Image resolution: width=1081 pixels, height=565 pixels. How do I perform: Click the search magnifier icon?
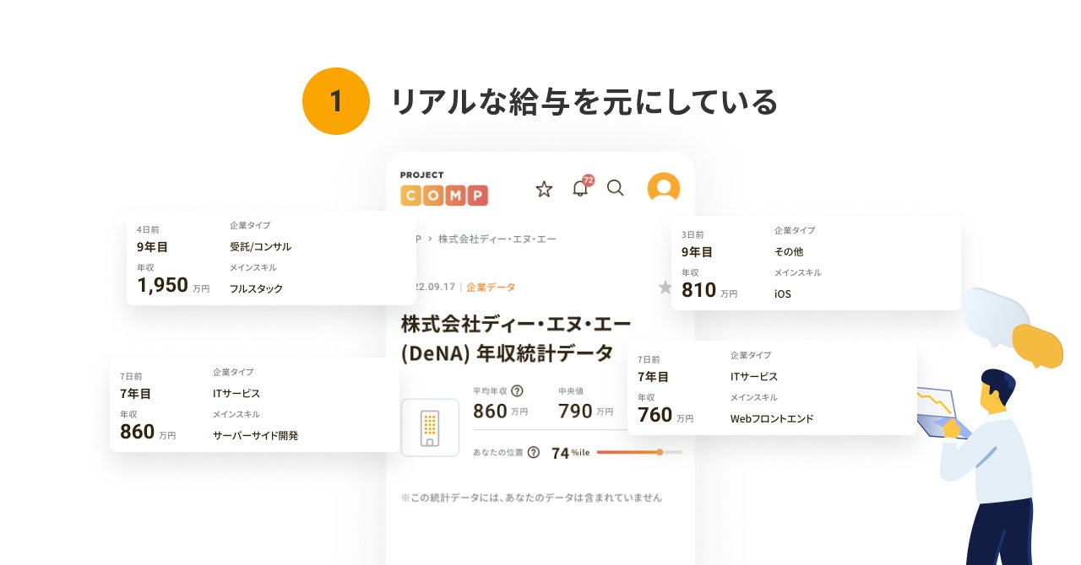point(616,188)
